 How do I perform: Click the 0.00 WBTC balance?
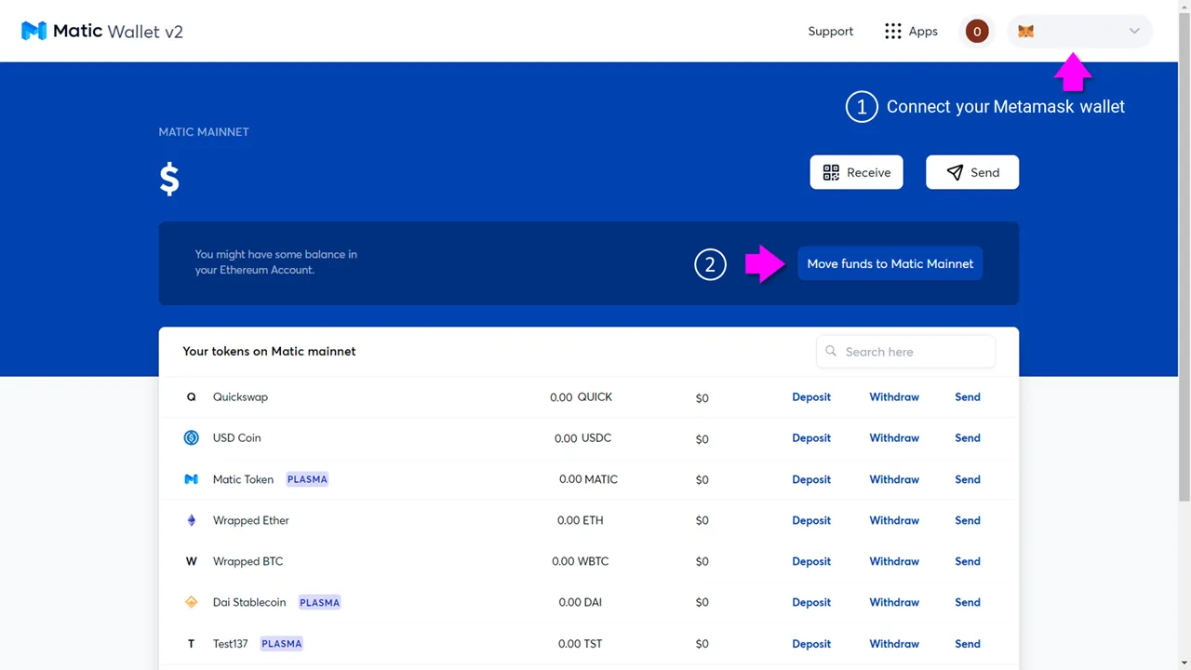click(582, 562)
